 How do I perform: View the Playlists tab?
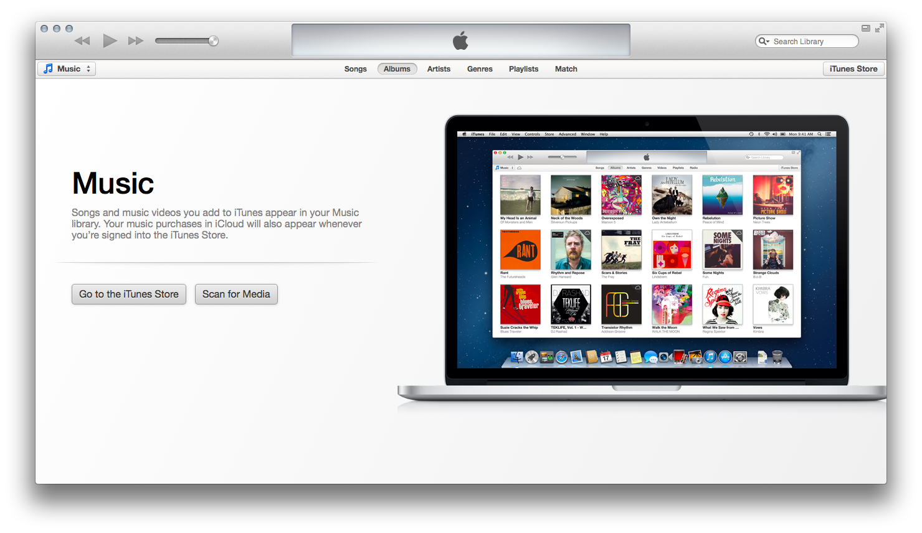(523, 69)
